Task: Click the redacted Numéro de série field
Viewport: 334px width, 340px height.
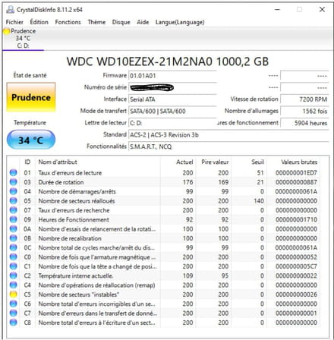Action: (172, 87)
